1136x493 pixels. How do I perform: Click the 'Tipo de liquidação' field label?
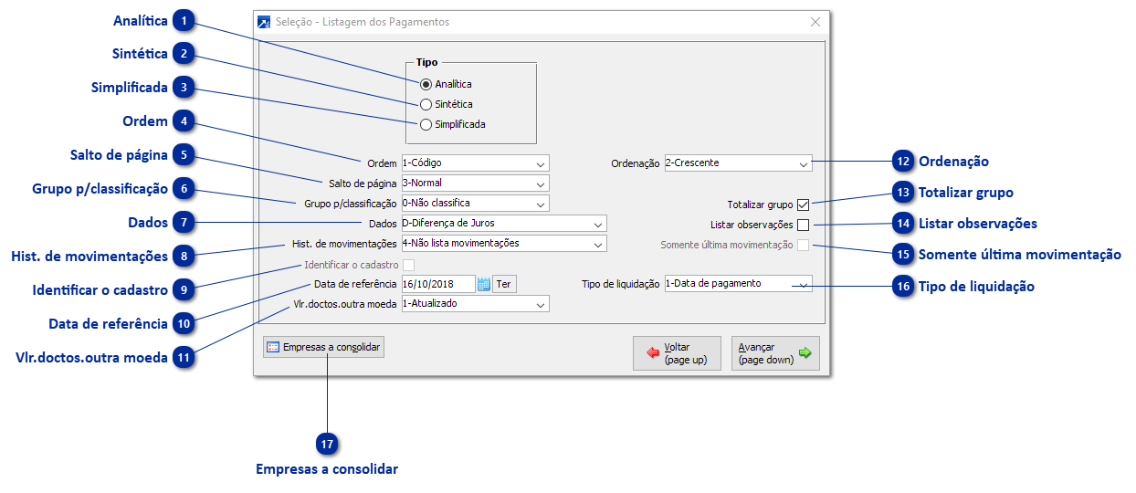tap(621, 284)
